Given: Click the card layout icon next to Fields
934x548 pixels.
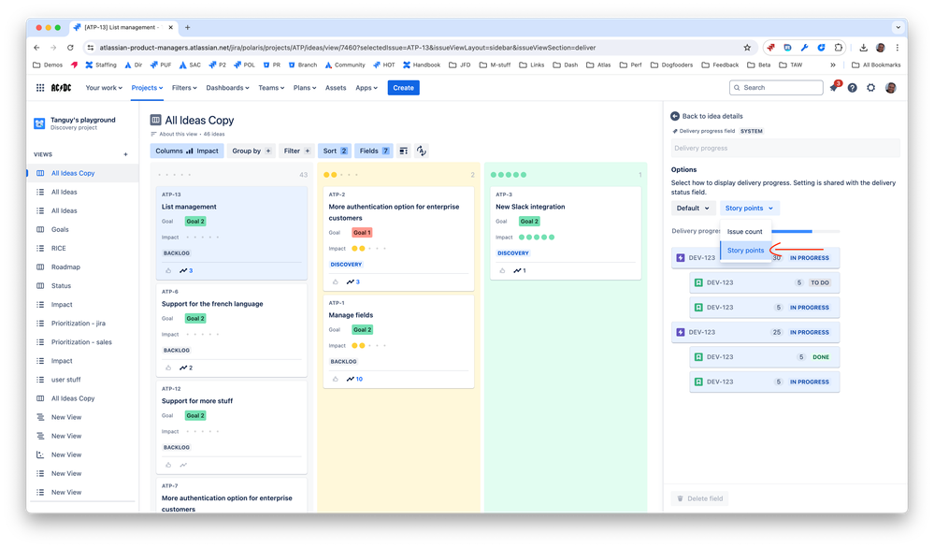Looking at the screenshot, I should tap(404, 151).
